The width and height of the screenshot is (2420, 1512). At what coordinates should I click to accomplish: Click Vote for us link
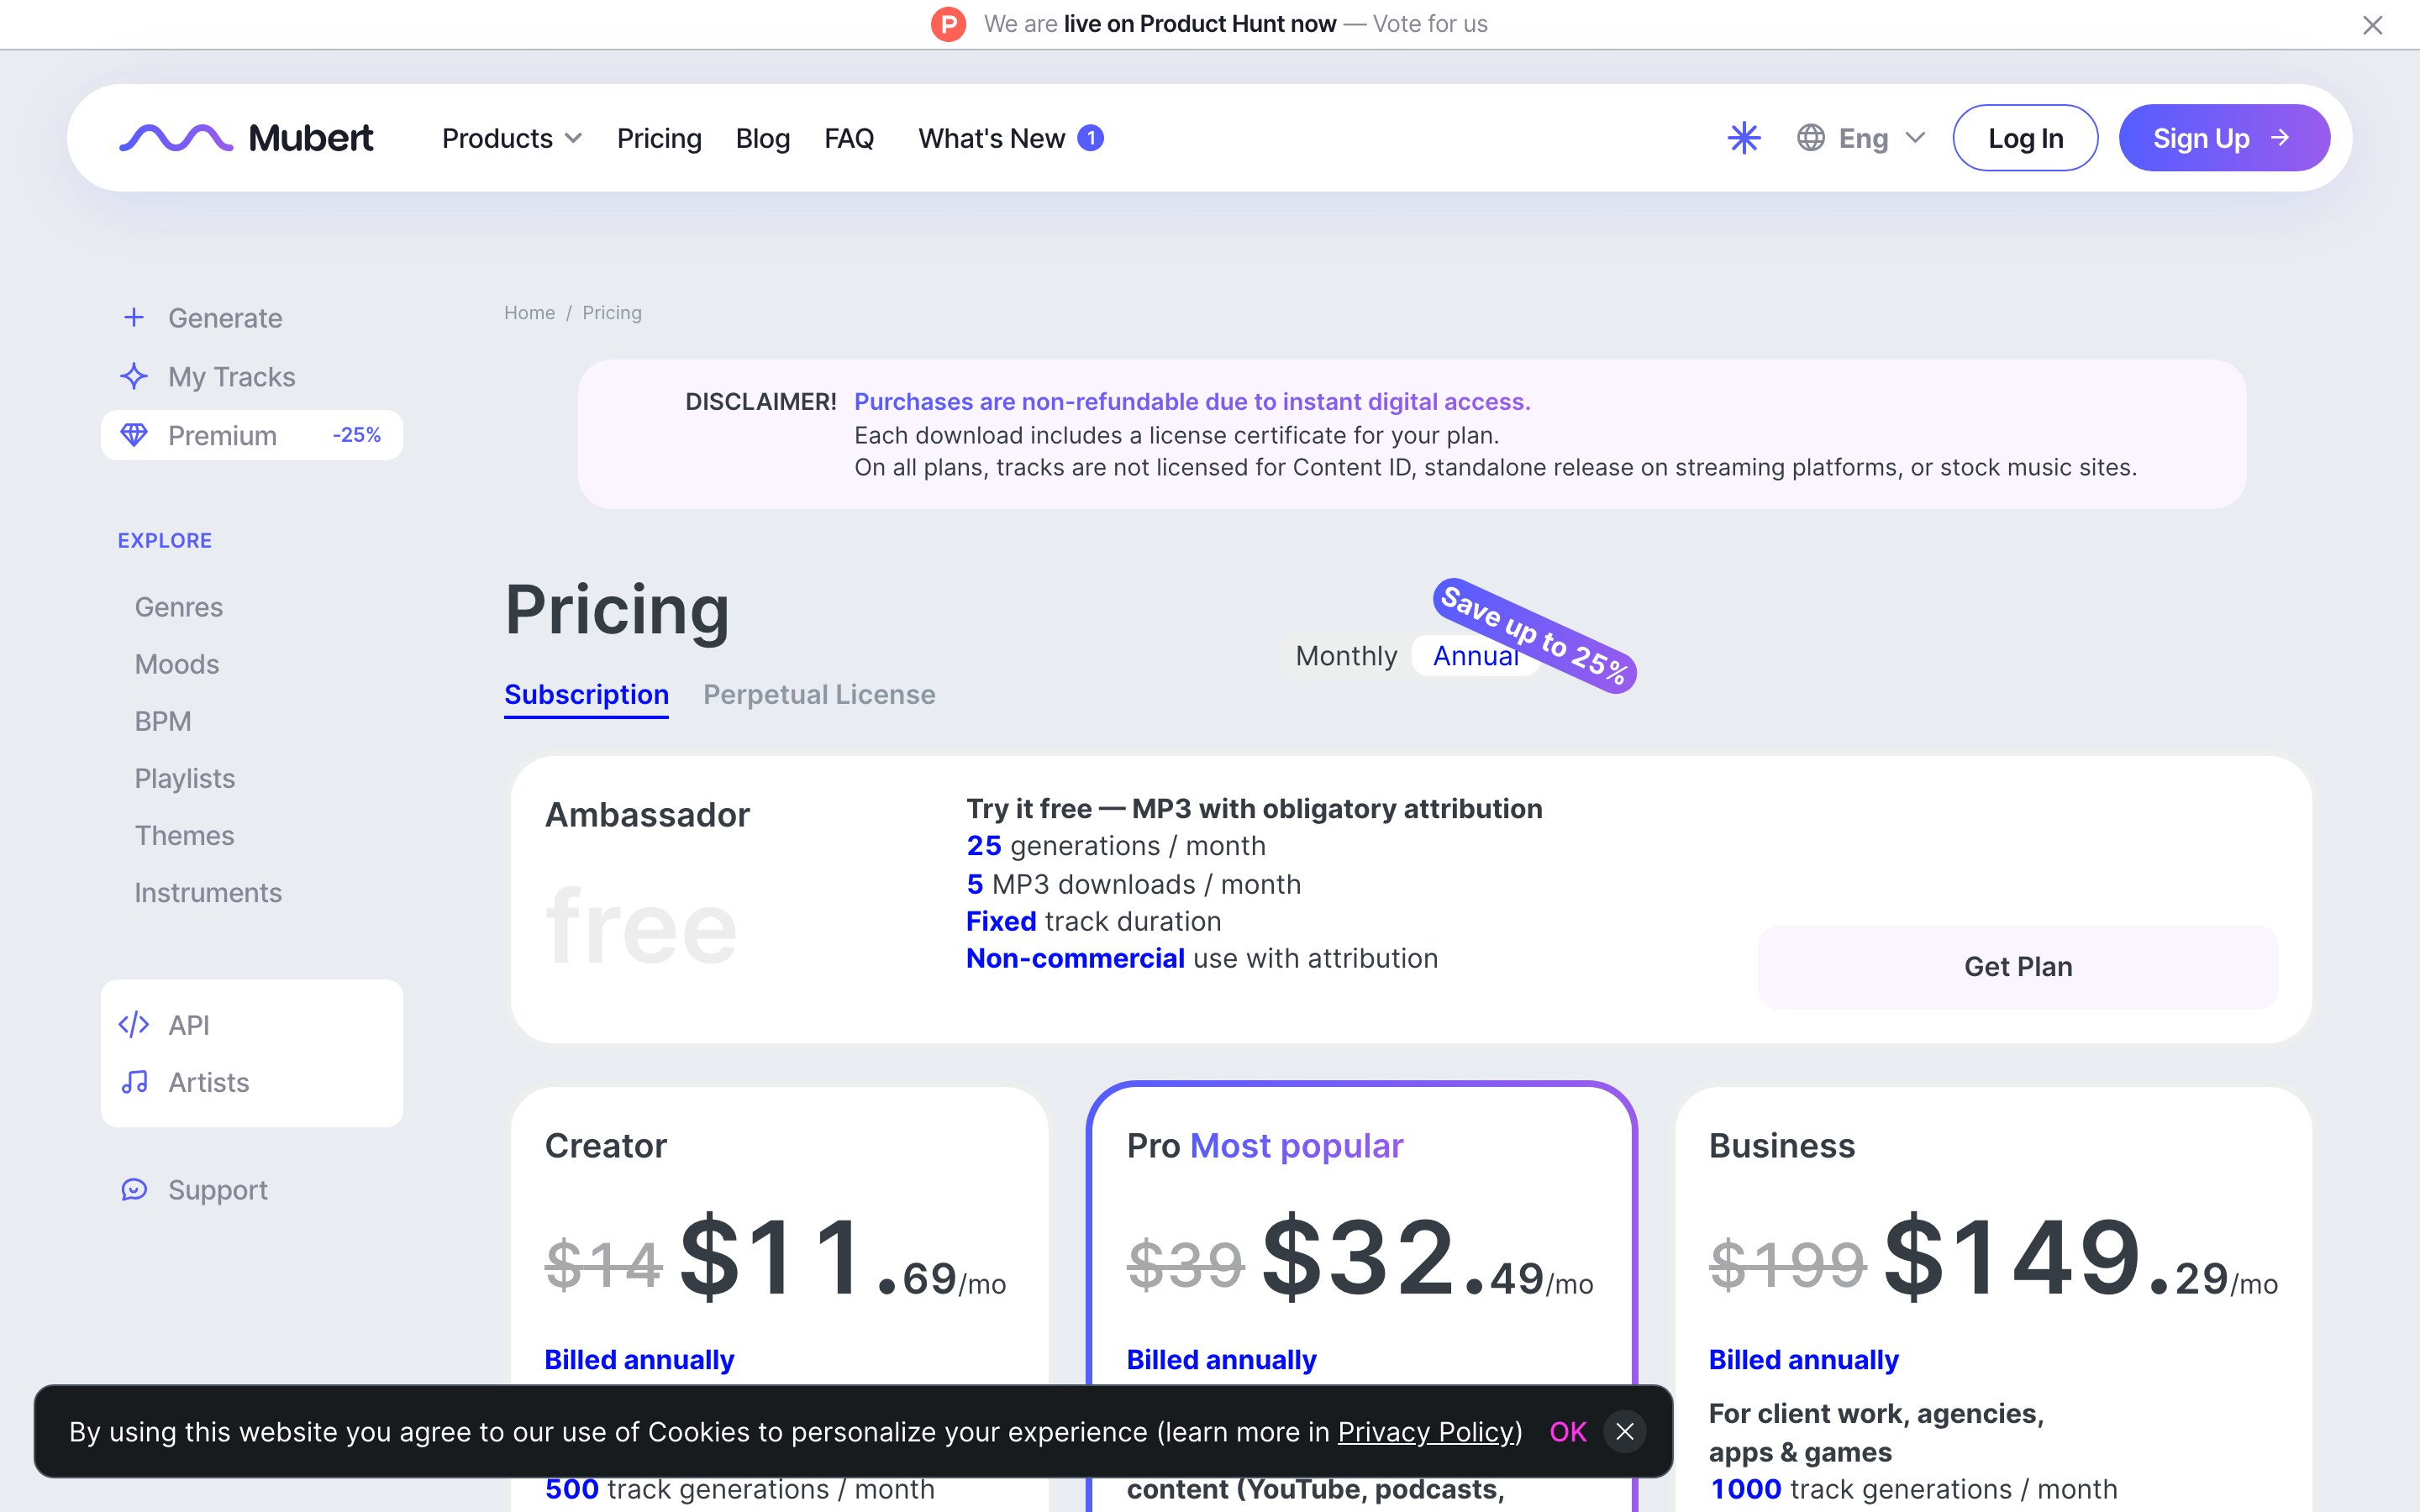coord(1430,24)
